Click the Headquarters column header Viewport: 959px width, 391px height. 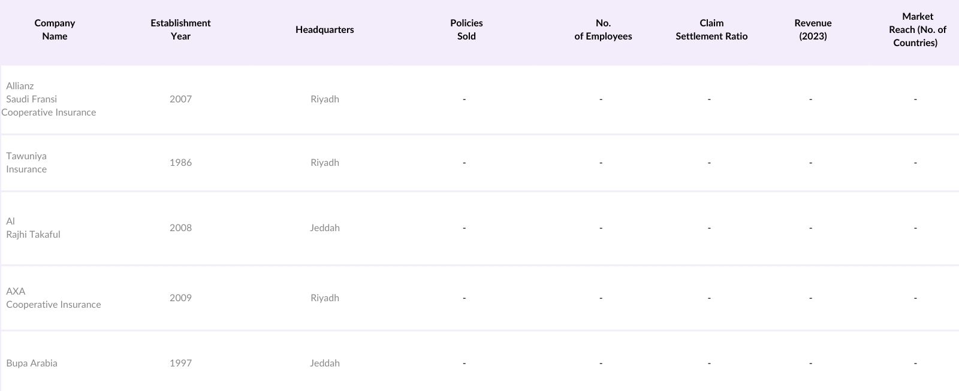pyautogui.click(x=324, y=30)
